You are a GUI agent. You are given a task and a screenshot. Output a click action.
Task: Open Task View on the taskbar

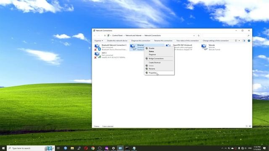click(x=58, y=148)
